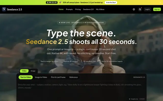
Task: Select the First & Last Frame tab
Action: click(x=58, y=77)
